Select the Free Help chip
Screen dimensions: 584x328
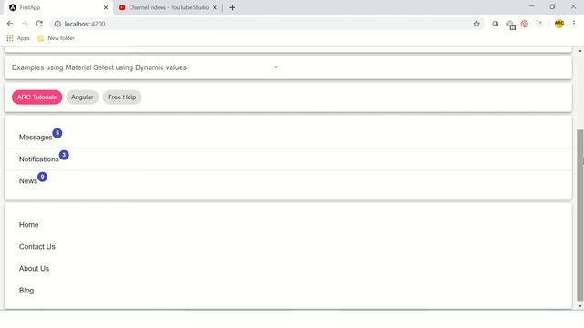tap(121, 97)
